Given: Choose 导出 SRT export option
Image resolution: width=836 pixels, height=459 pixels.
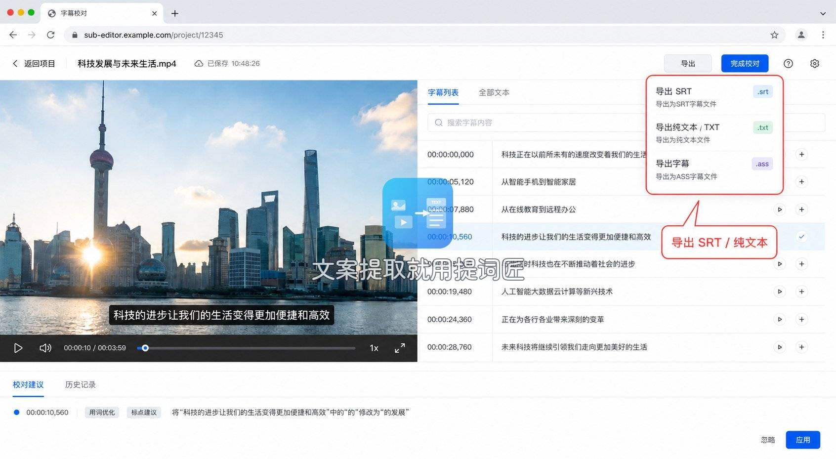Looking at the screenshot, I should [x=714, y=97].
